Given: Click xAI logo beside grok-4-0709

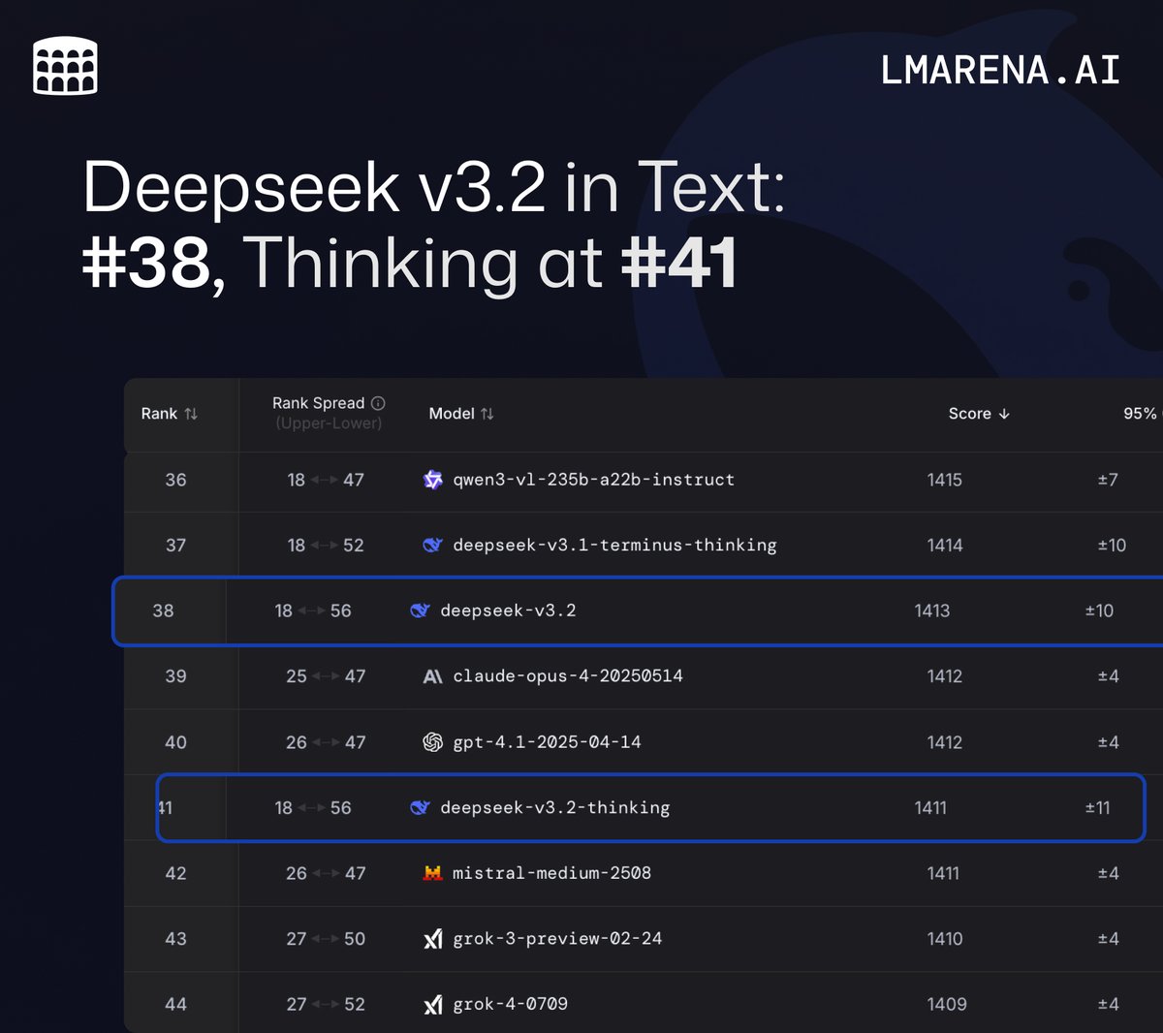Looking at the screenshot, I should pos(433,1005).
